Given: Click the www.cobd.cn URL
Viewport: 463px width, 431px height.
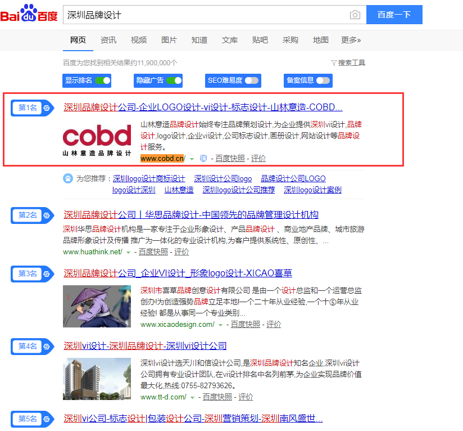Looking at the screenshot, I should point(163,159).
